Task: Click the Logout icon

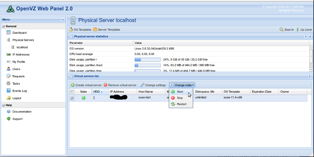Action: pyautogui.click(x=8, y=98)
